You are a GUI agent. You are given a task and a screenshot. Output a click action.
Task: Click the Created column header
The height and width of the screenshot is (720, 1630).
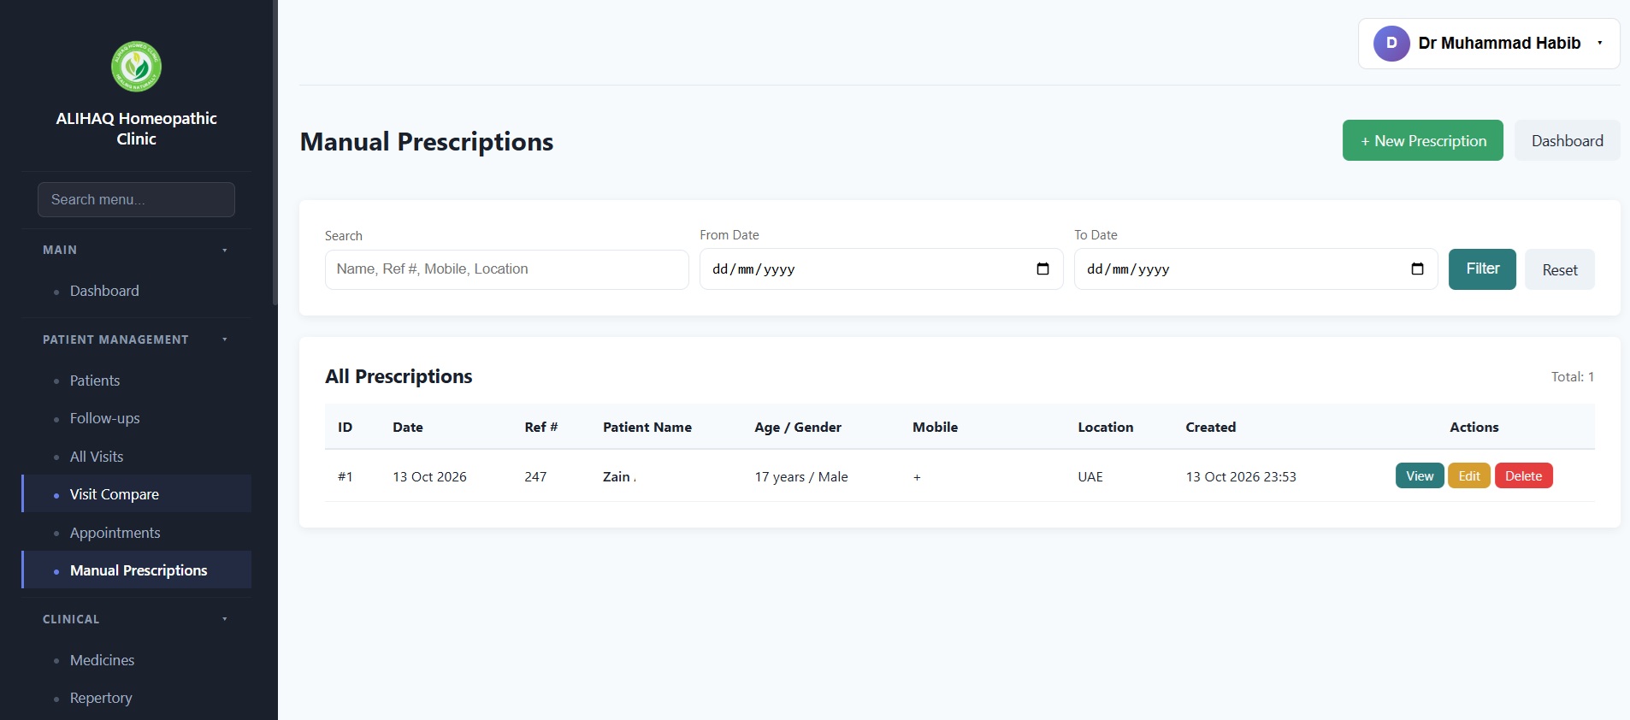(x=1211, y=427)
